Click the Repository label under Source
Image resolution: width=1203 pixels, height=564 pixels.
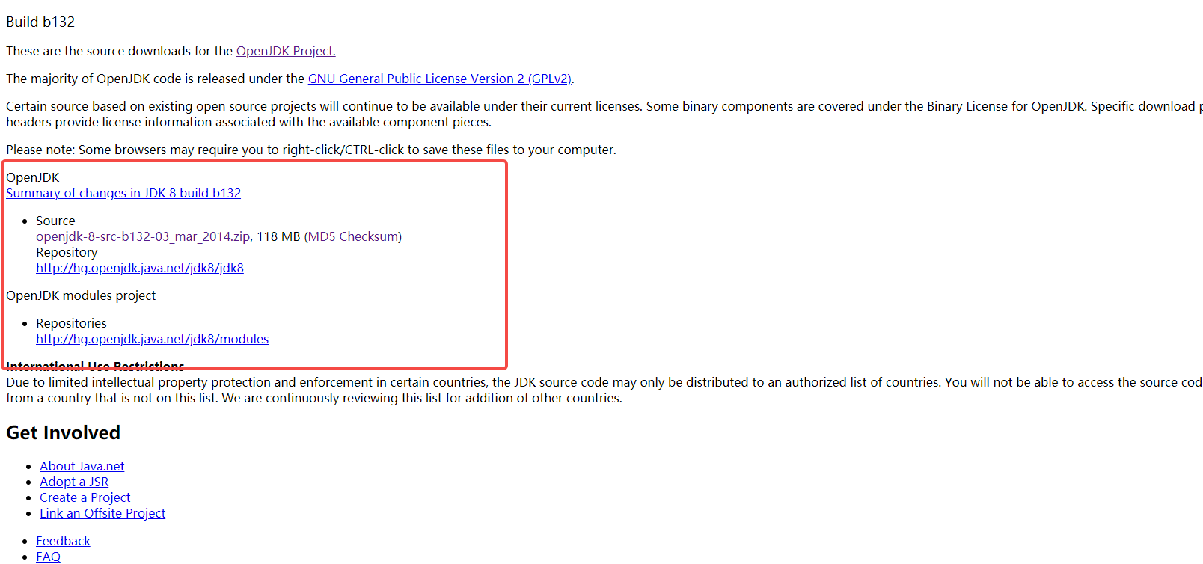coord(67,252)
